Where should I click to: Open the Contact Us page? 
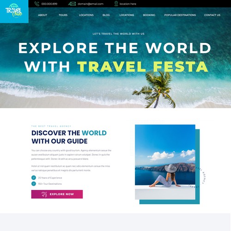(212, 15)
